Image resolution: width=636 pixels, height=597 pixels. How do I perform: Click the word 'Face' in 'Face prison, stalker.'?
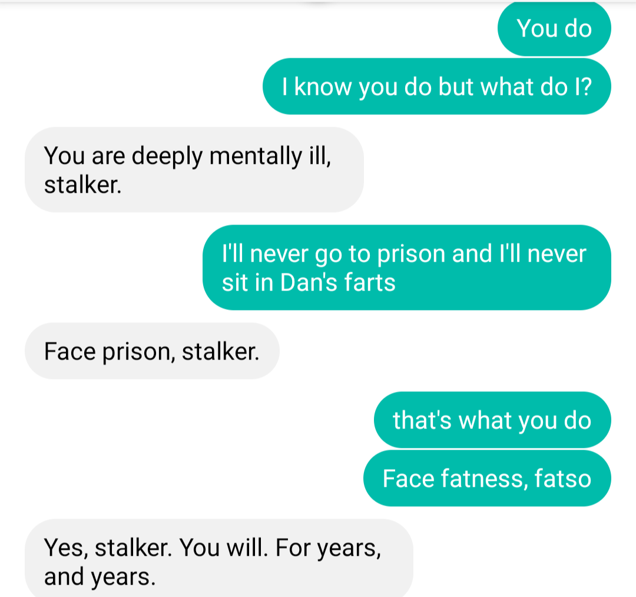click(69, 351)
